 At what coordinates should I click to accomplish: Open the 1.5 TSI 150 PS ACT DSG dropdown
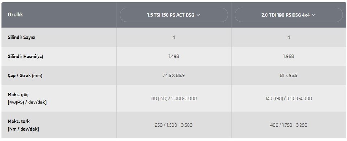click(174, 15)
